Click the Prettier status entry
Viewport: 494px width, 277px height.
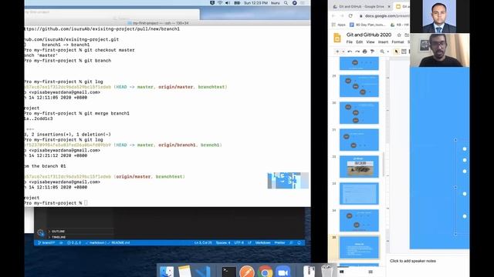(279, 243)
